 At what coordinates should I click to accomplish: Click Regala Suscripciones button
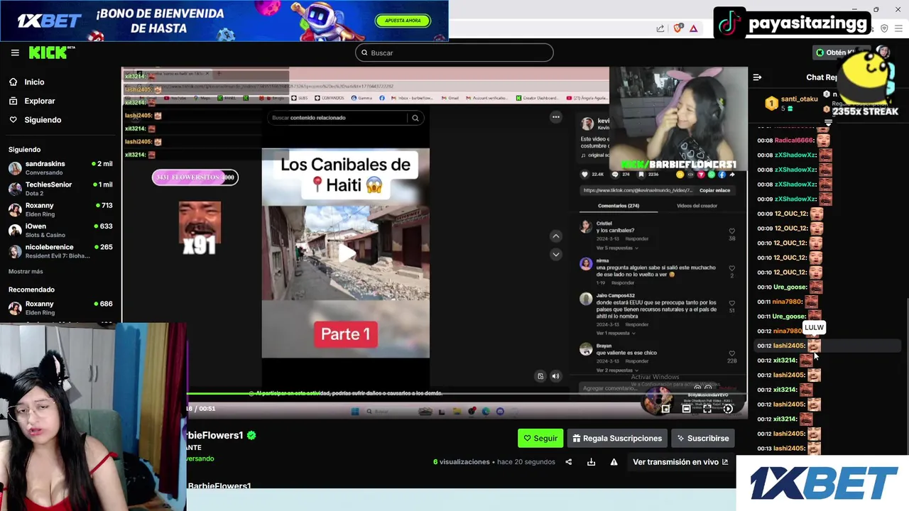pyautogui.click(x=617, y=438)
